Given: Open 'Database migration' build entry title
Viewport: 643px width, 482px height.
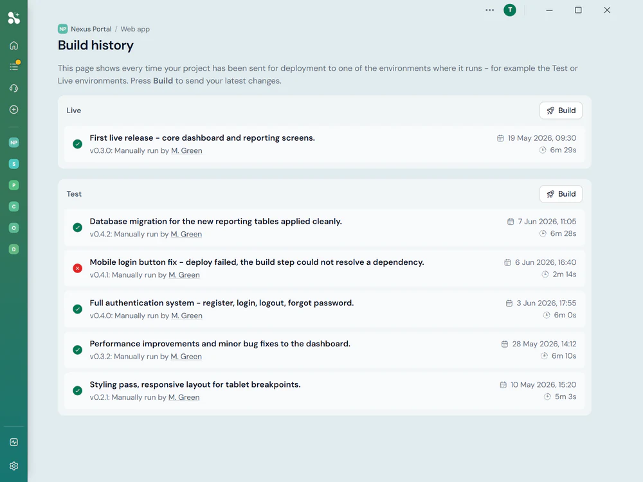Looking at the screenshot, I should tap(215, 221).
